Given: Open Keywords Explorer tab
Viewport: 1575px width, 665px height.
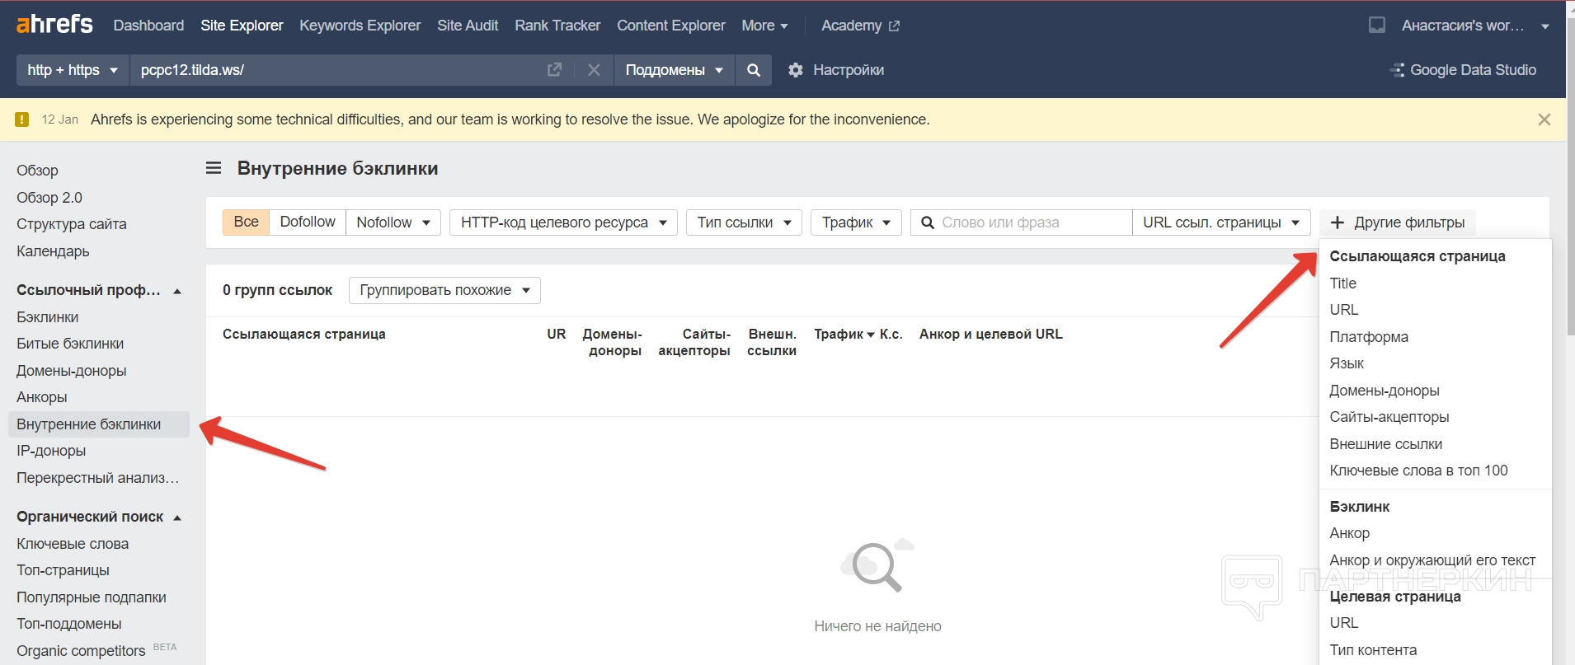Looking at the screenshot, I should (x=360, y=26).
